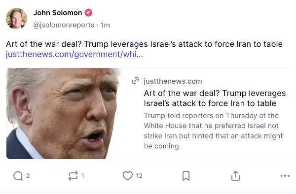The width and height of the screenshot is (296, 194).
Task: Click the pink verified badge beside John Solomon
Action: [x=88, y=13]
